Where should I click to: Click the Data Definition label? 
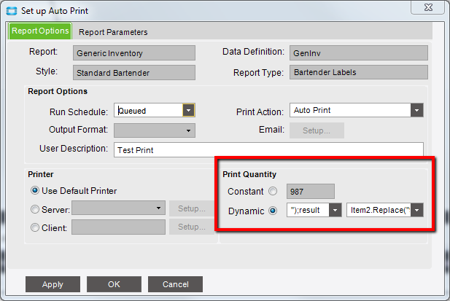(253, 52)
